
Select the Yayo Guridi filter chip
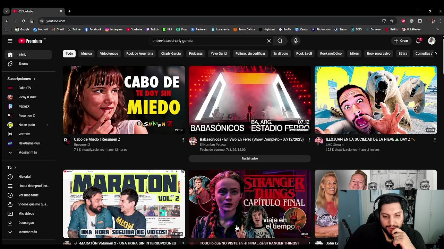[219, 54]
